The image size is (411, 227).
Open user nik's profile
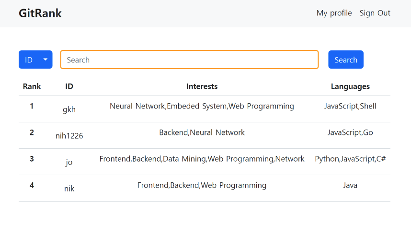tap(69, 189)
